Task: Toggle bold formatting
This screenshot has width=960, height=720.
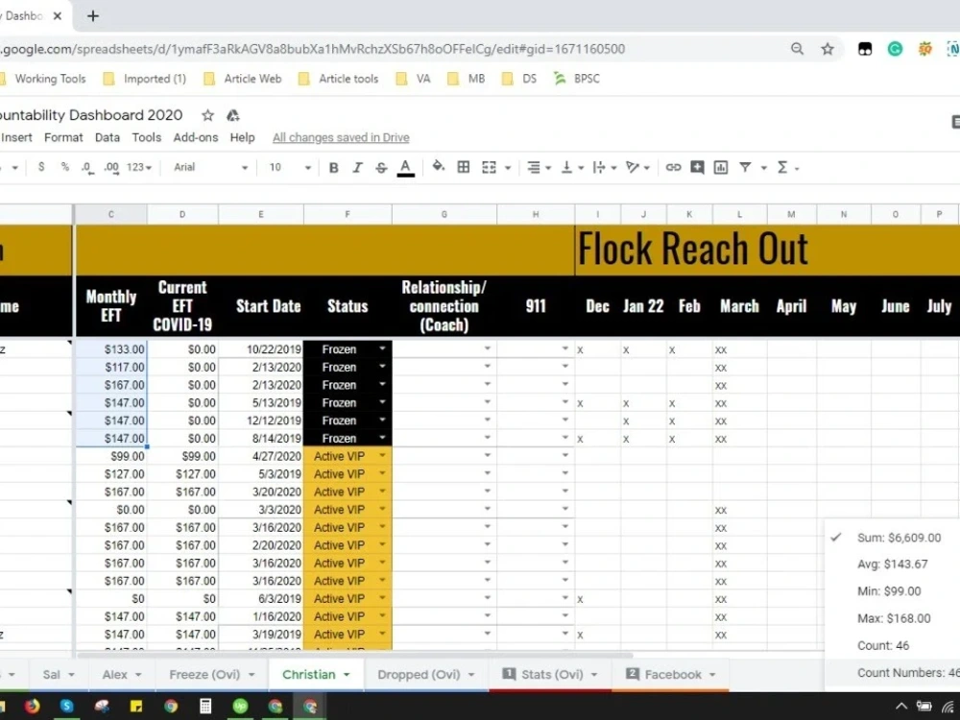Action: pyautogui.click(x=334, y=168)
